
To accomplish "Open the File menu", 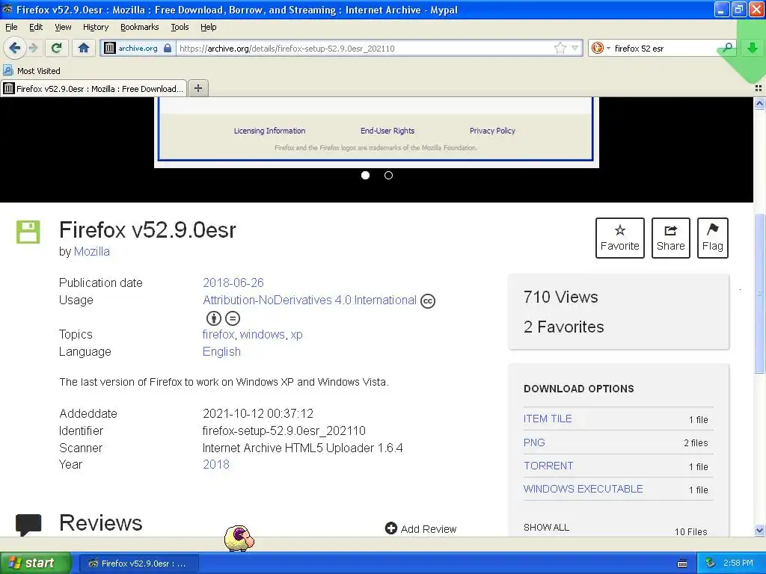I will point(10,27).
